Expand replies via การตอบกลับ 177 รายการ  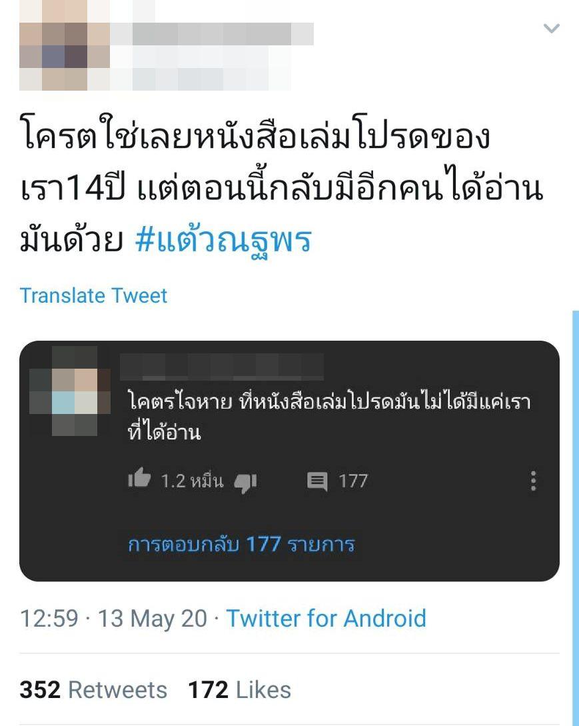tap(241, 545)
